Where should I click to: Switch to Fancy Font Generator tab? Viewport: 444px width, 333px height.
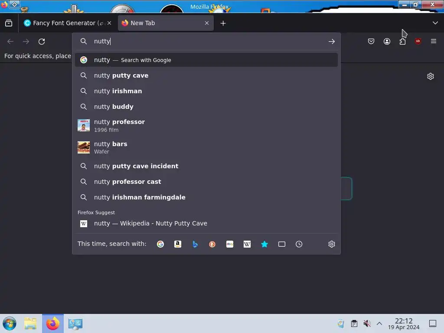click(x=68, y=23)
